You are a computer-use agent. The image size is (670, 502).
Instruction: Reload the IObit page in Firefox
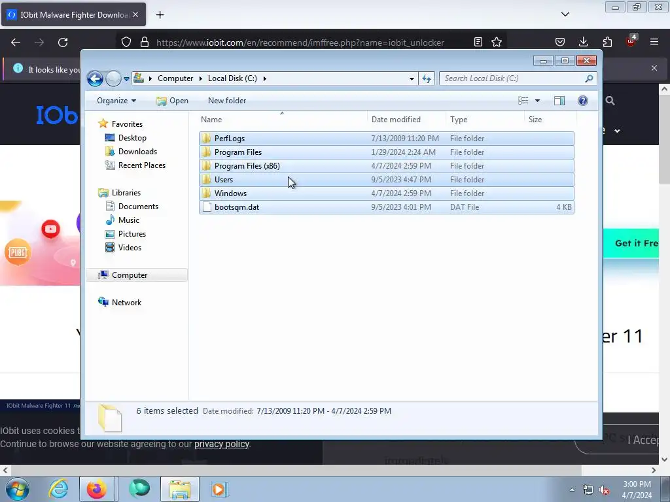click(63, 42)
